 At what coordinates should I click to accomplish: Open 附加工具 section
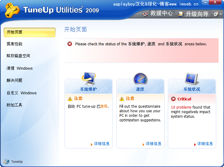point(15,105)
